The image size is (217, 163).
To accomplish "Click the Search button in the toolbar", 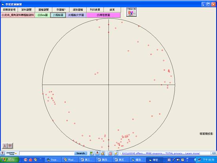I will [80, 153].
